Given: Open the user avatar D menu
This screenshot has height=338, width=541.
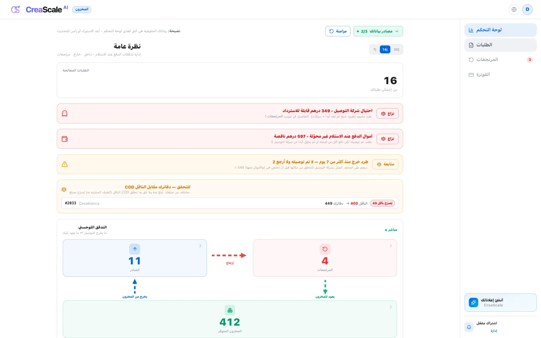Looking at the screenshot, I should tap(527, 9).
